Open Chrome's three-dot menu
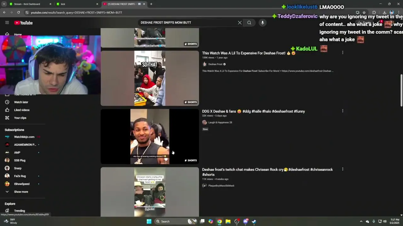Screen dimensions: 403x226 coord(399,13)
